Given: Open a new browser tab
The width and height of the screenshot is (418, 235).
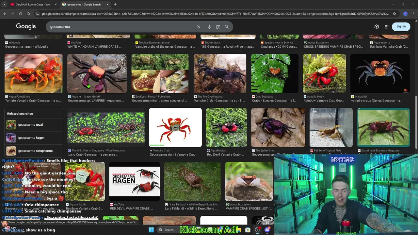Looking at the screenshot, I should pyautogui.click(x=115, y=5).
